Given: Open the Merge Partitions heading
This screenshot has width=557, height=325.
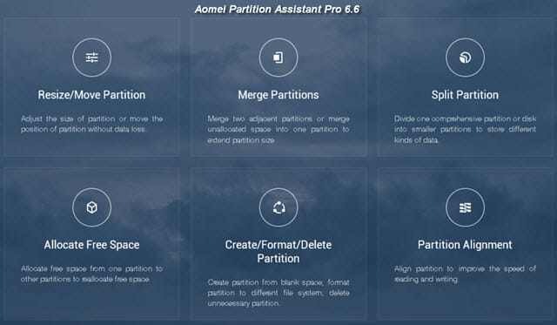Looking at the screenshot, I should coord(278,95).
